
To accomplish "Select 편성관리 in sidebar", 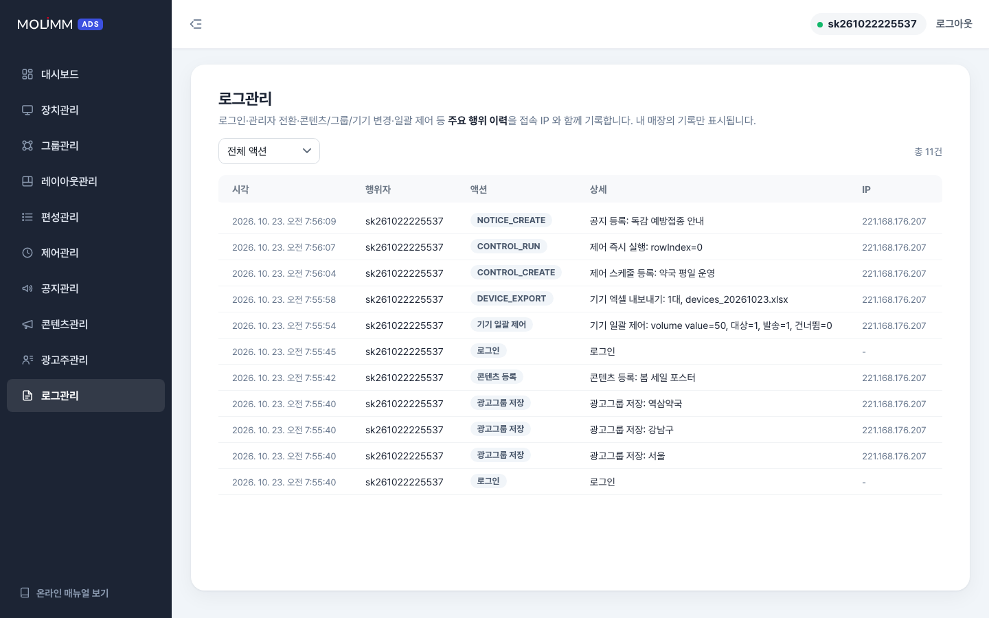I will (x=86, y=217).
